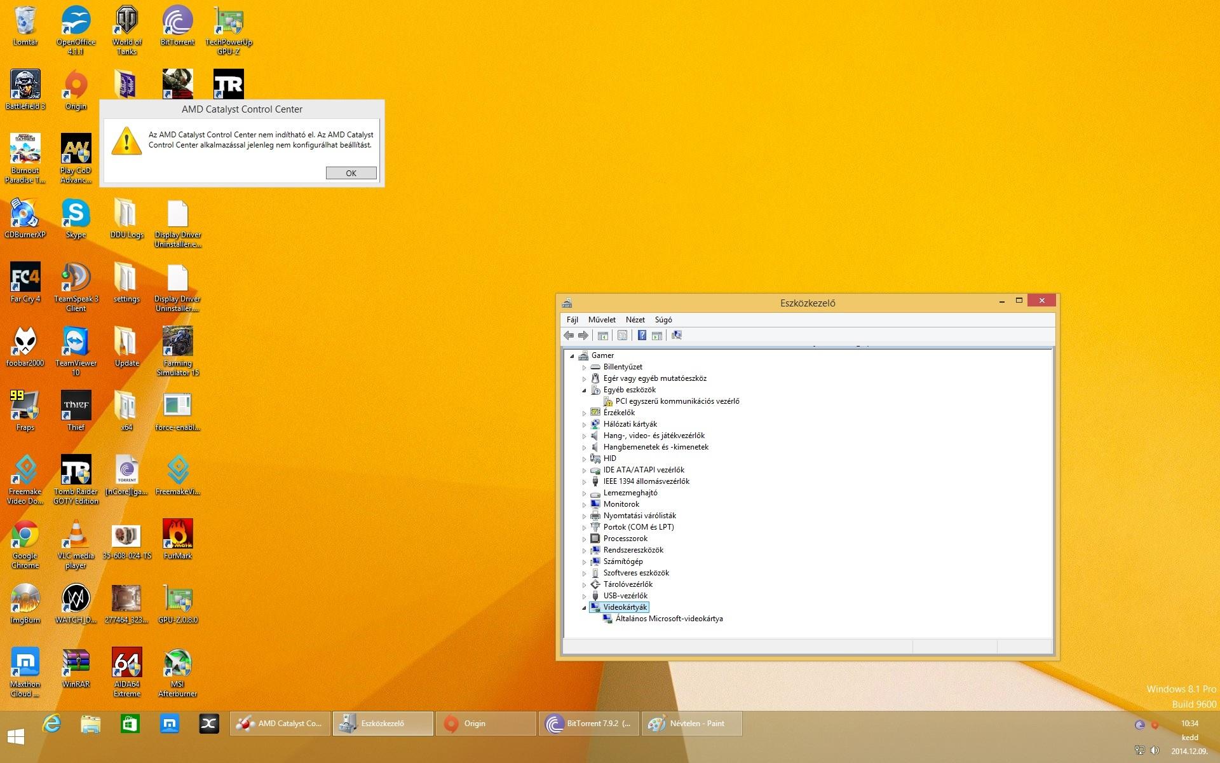The image size is (1220, 763).
Task: Collapse the Egyéb eszközök category
Action: click(584, 390)
